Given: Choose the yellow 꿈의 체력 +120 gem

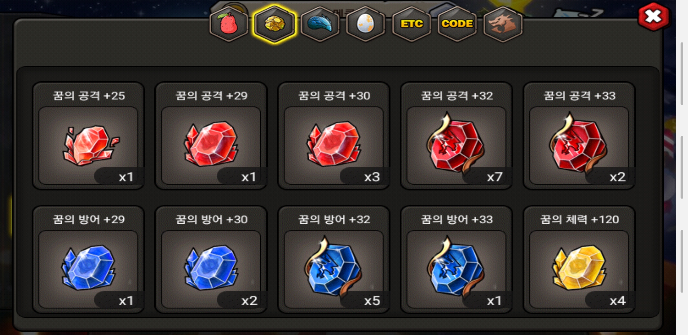Looking at the screenshot, I should click(x=579, y=260).
